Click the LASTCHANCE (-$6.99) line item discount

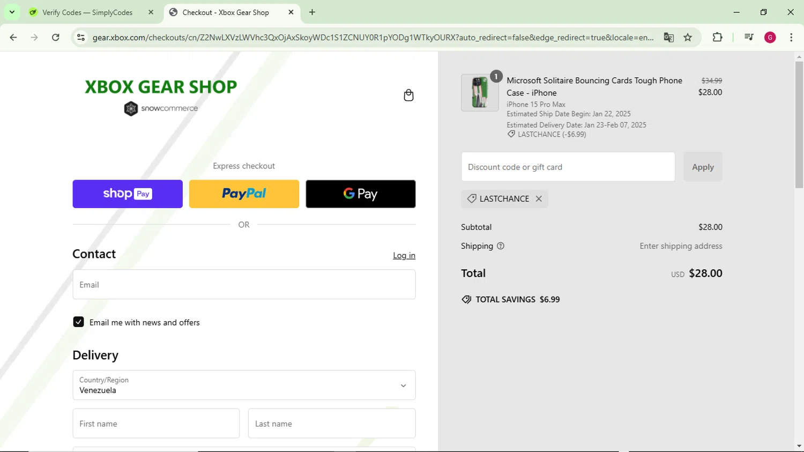547,135
